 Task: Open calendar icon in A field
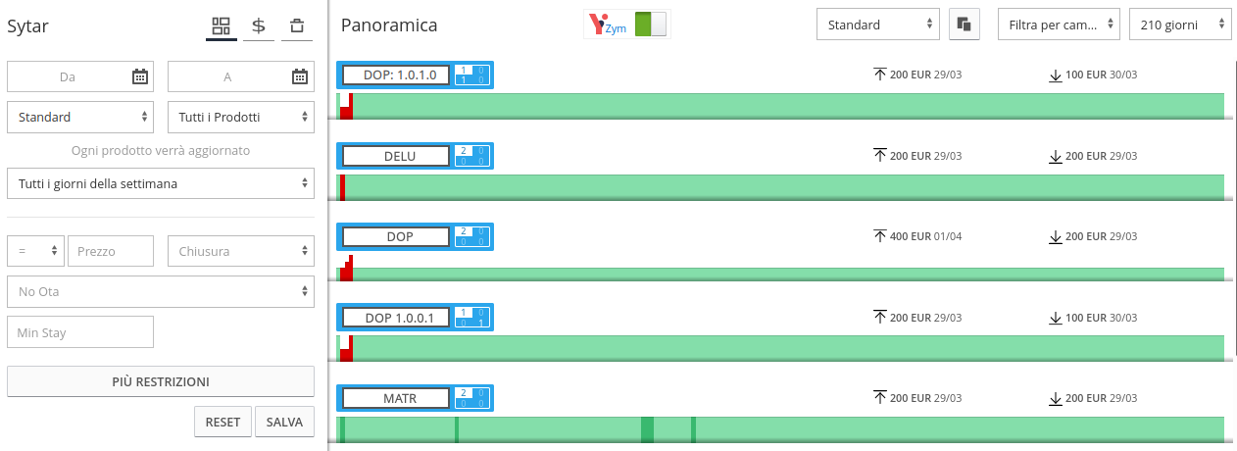pos(300,76)
